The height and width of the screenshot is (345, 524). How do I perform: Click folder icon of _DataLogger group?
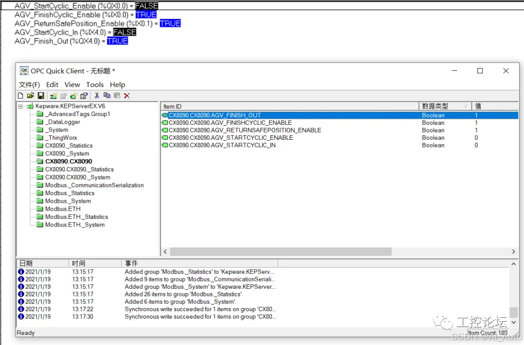click(40, 122)
